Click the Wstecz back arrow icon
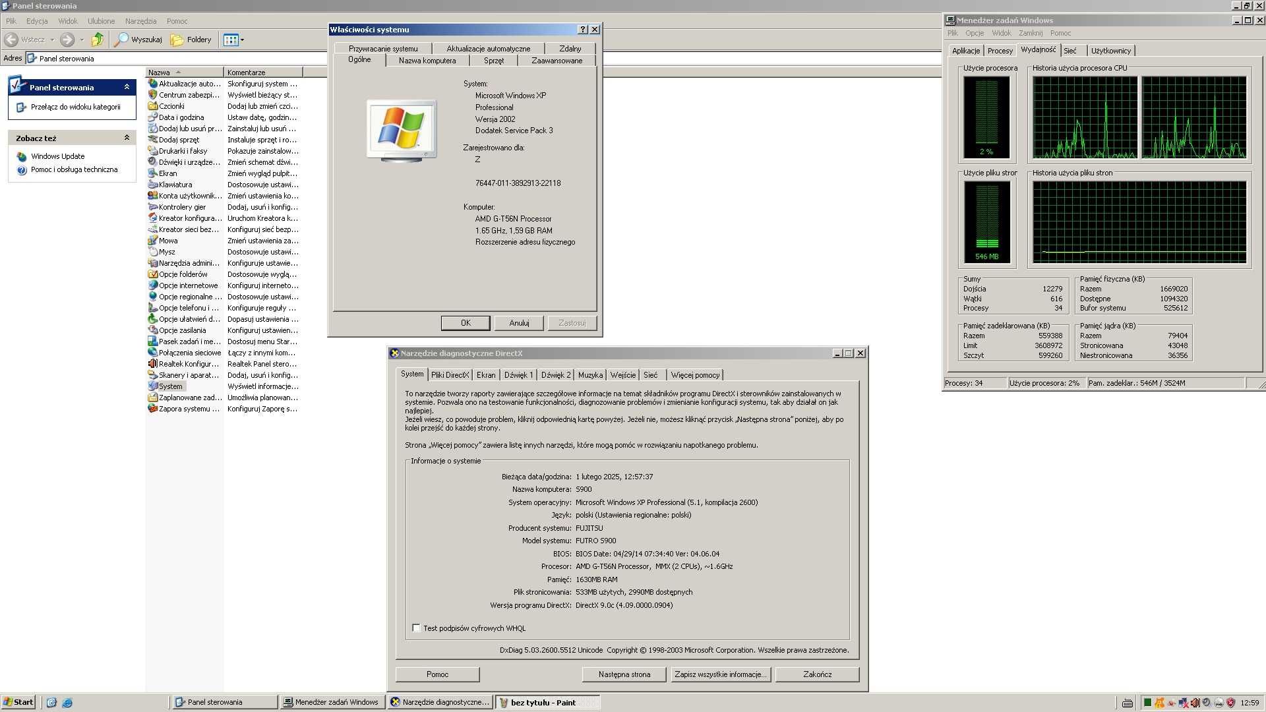This screenshot has width=1266, height=712. (11, 40)
